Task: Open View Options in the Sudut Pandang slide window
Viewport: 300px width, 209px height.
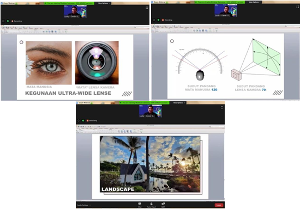Action: pyautogui.click(x=255, y=2)
